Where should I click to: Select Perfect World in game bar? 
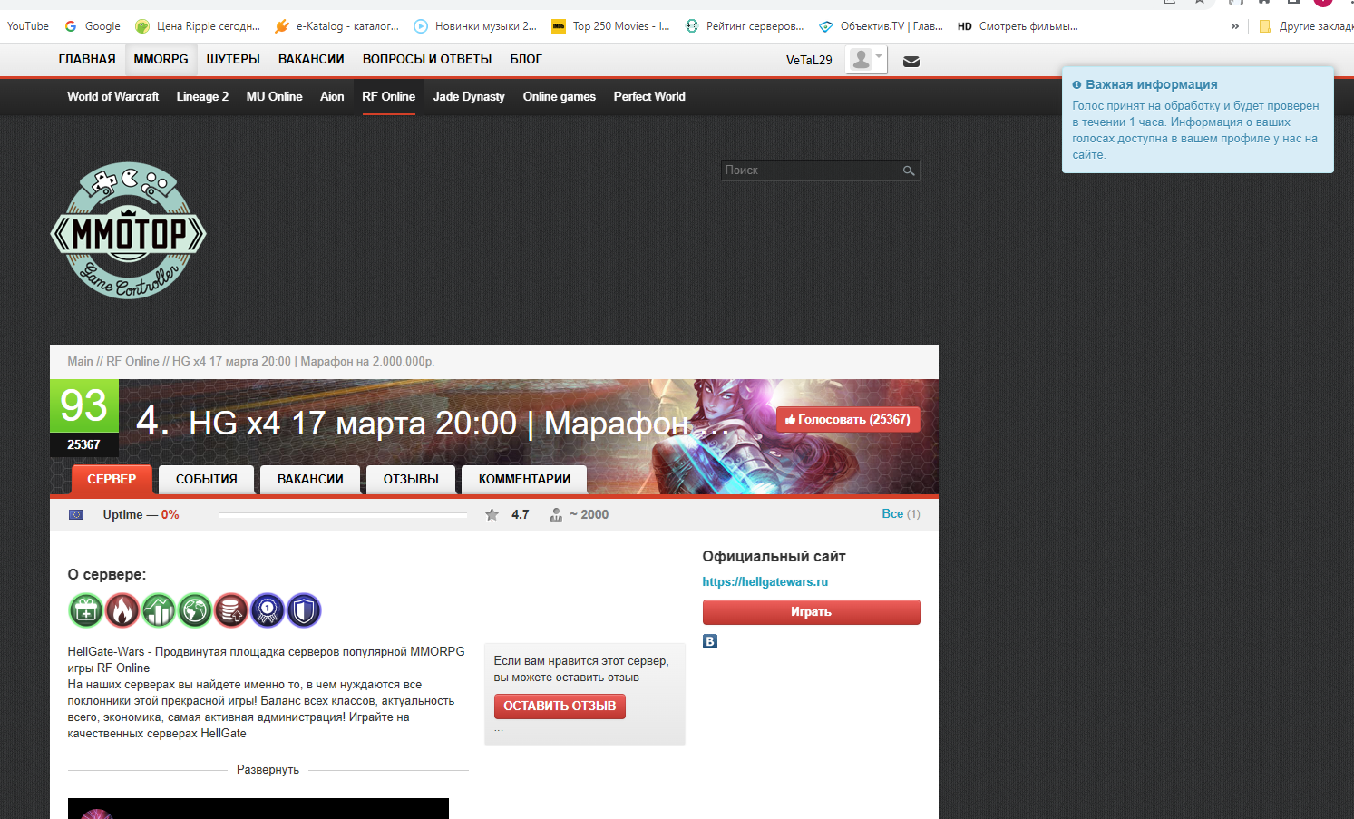[x=649, y=96]
